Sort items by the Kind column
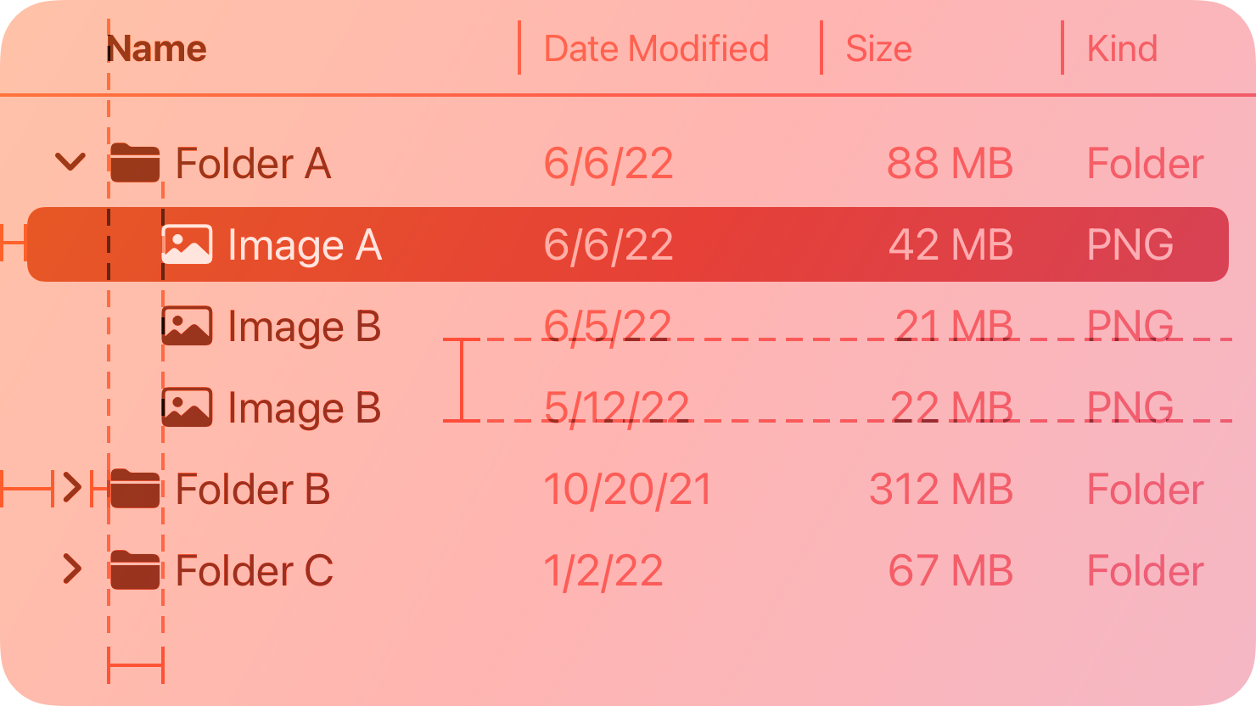The image size is (1256, 706). pyautogui.click(x=1122, y=48)
